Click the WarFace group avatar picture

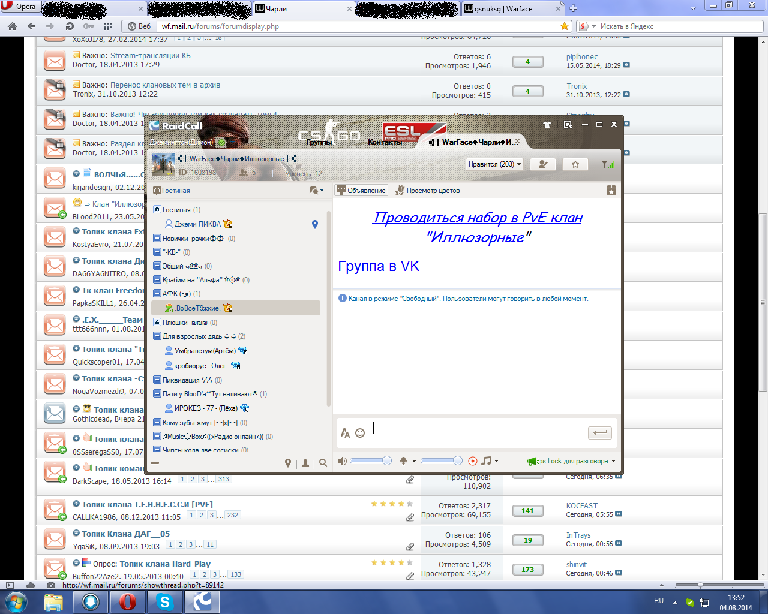click(x=163, y=165)
